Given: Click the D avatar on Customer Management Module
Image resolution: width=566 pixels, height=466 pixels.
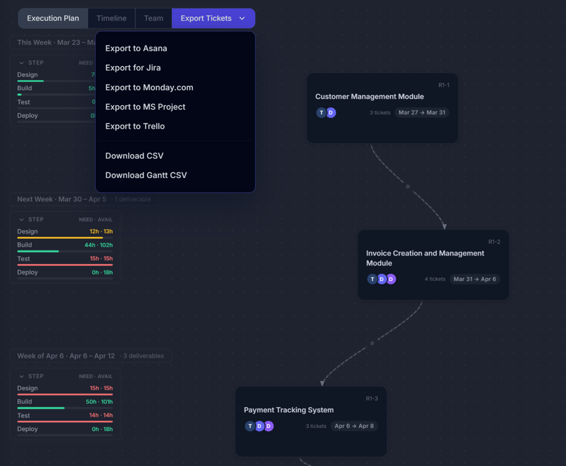Looking at the screenshot, I should coord(330,113).
